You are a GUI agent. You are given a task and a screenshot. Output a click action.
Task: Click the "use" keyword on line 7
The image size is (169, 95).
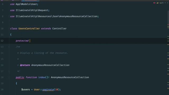[x=12, y=10]
